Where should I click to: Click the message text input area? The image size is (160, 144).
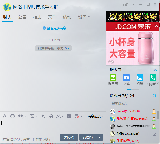click(53, 126)
